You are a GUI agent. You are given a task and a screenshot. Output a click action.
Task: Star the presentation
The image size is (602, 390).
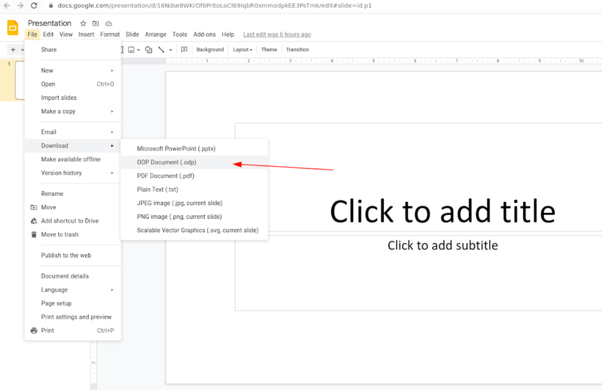tap(82, 24)
